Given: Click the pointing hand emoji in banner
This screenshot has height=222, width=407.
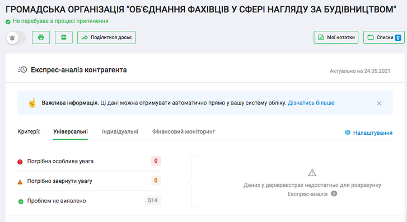Looking at the screenshot, I should pyautogui.click(x=32, y=103).
